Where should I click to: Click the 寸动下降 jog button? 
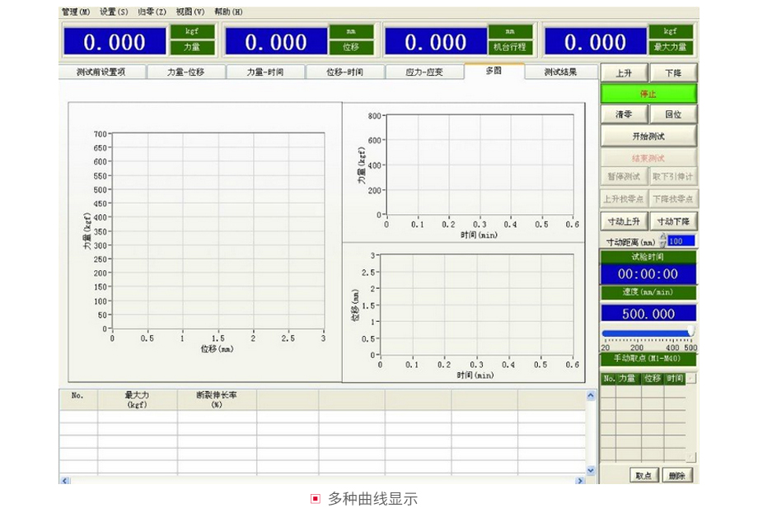tap(673, 221)
